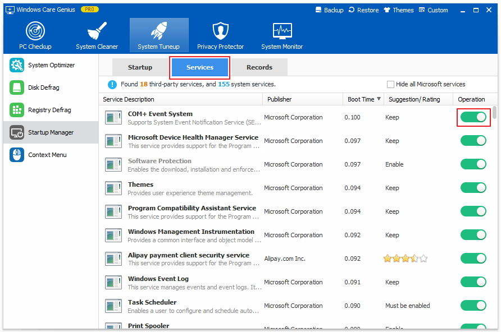Open Context Menu section
The width and height of the screenshot is (501, 332).
(x=51, y=155)
